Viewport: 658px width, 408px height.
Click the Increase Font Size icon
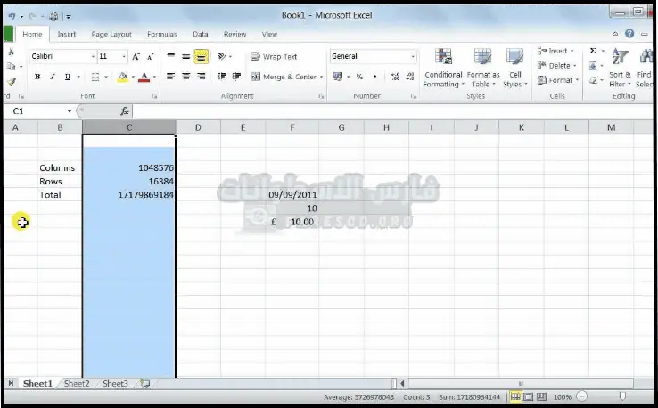tap(136, 56)
